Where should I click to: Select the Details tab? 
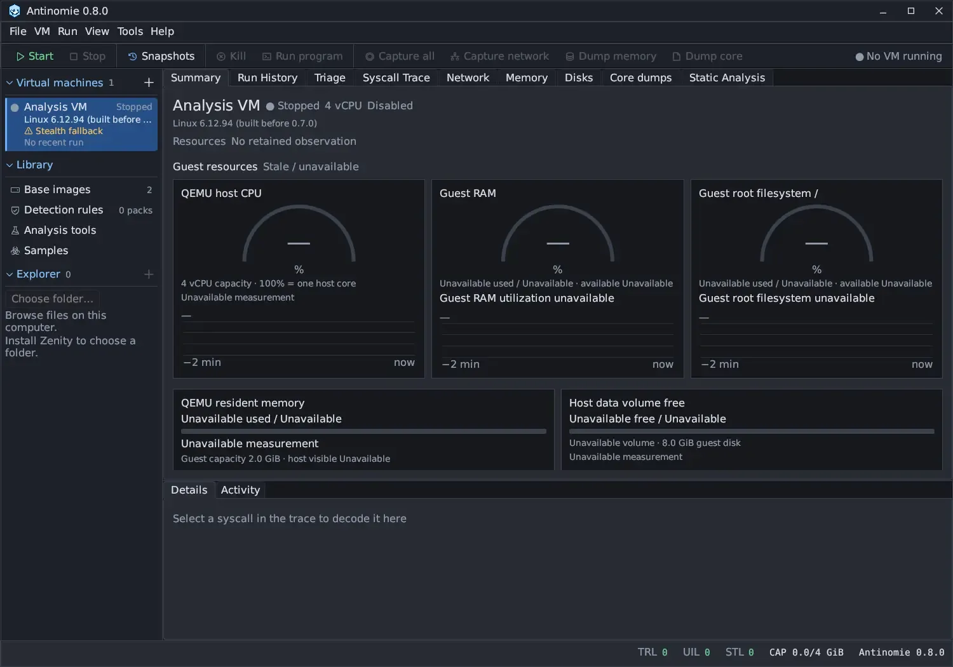pos(189,490)
